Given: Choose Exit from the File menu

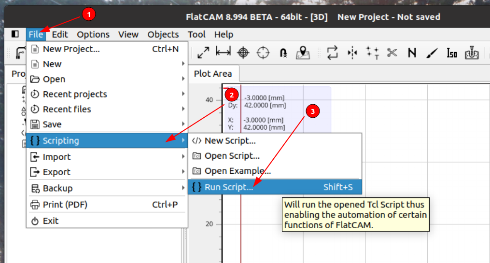Looking at the screenshot, I should pyautogui.click(x=107, y=221).
